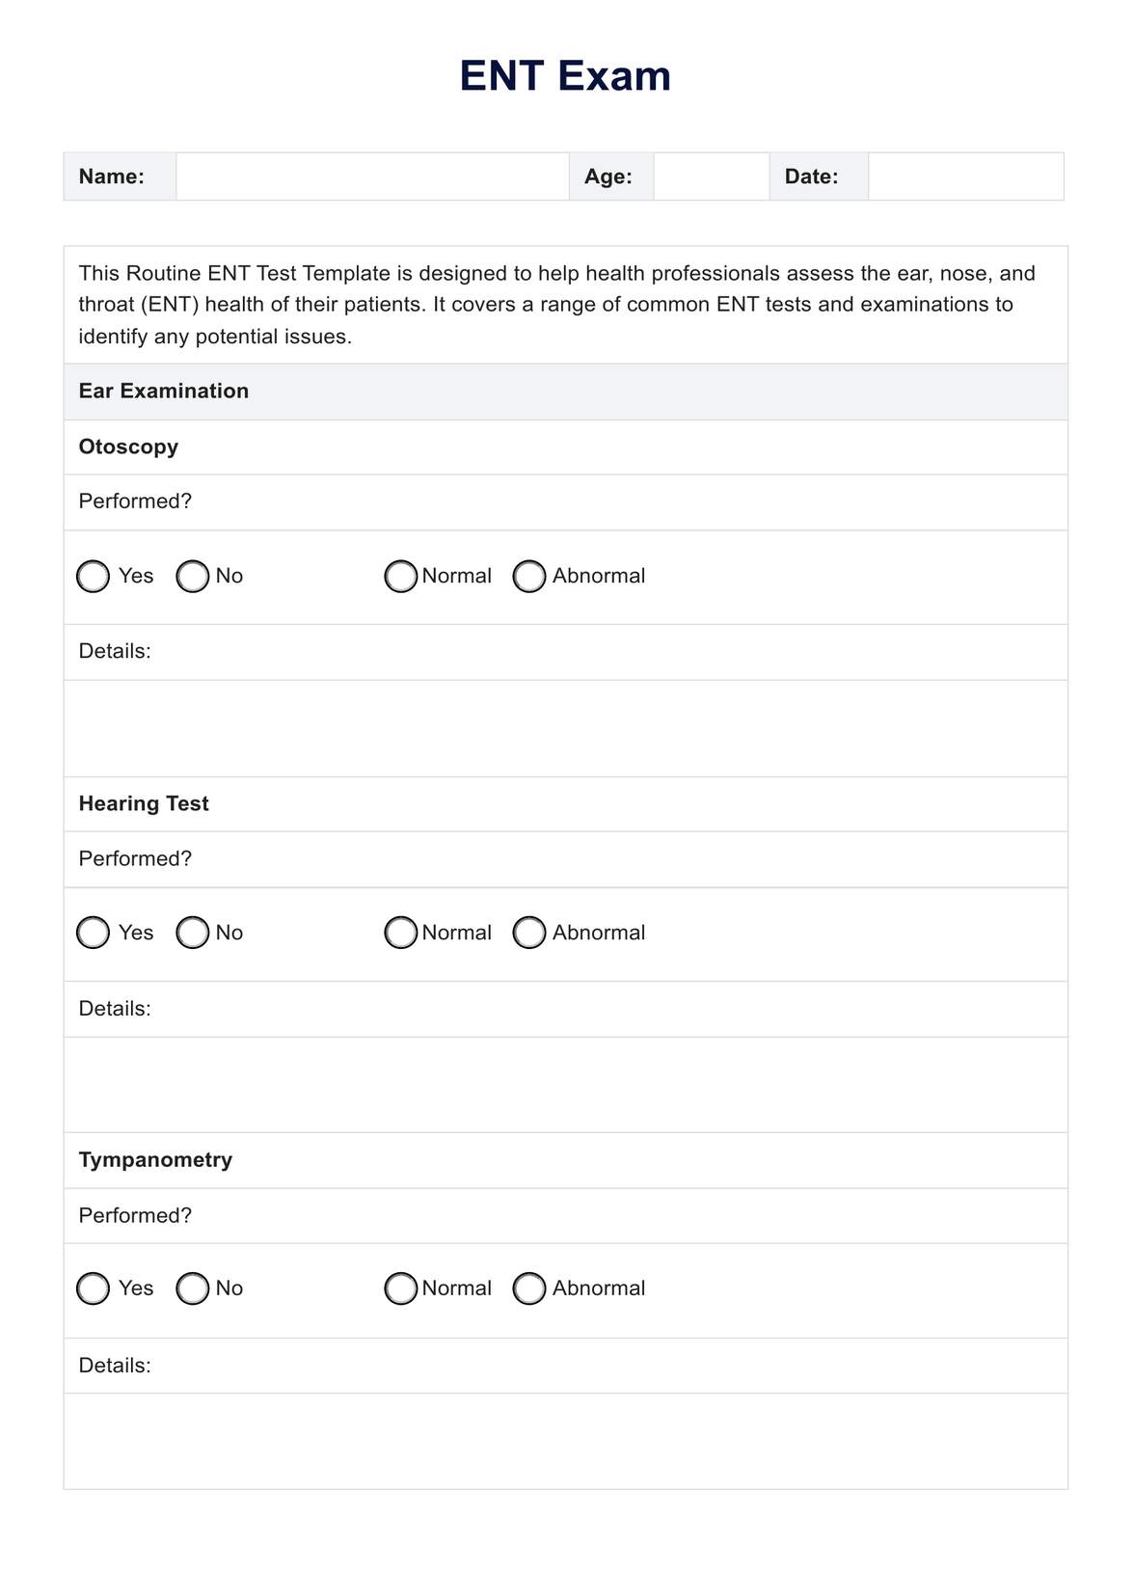This screenshot has width=1134, height=1572.
Task: Mark Hearing Test result as Abnormal
Action: (x=529, y=933)
